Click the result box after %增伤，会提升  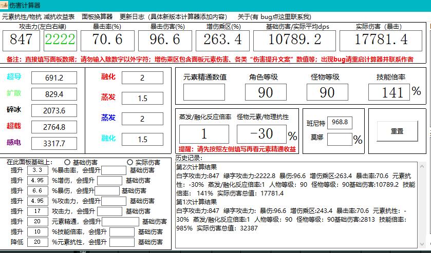click(109, 181)
